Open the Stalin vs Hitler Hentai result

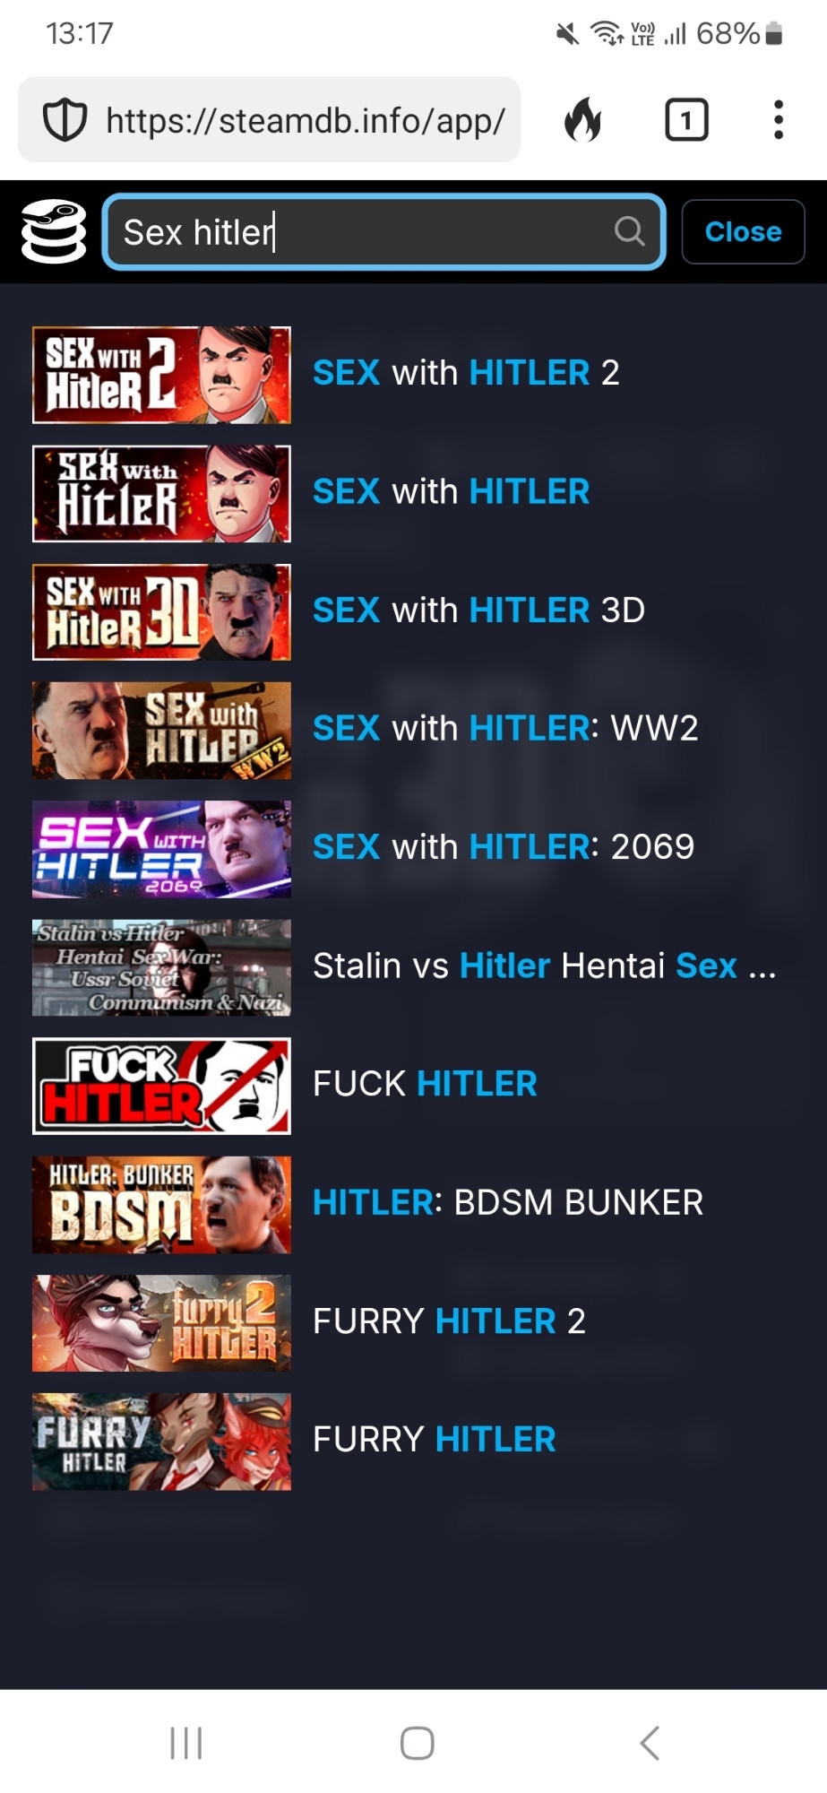tap(413, 967)
